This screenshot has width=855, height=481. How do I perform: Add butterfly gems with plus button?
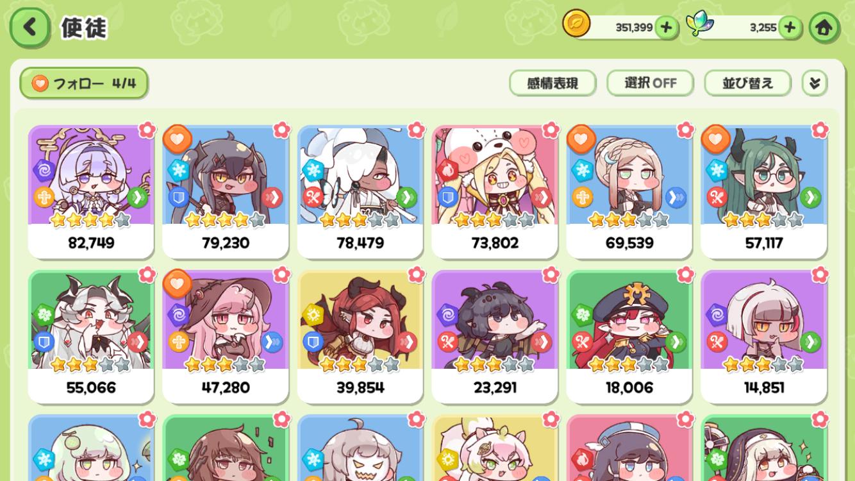790,28
